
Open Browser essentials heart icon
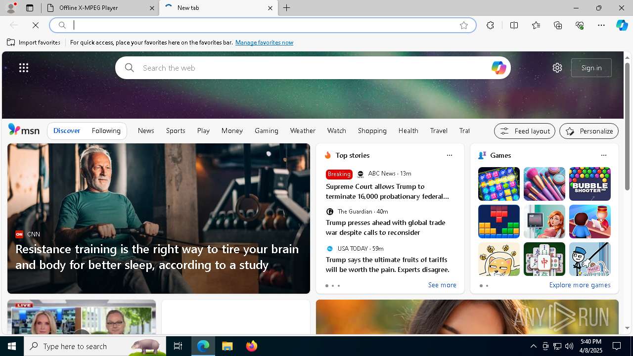(580, 25)
